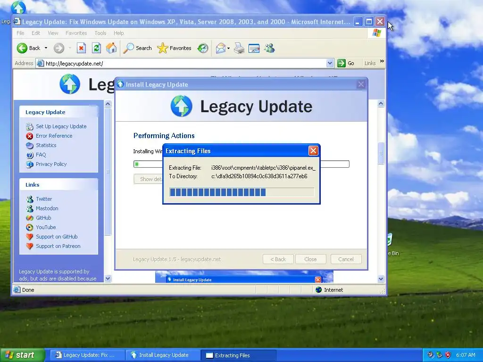Open Set Up Legacy Update link

61,126
